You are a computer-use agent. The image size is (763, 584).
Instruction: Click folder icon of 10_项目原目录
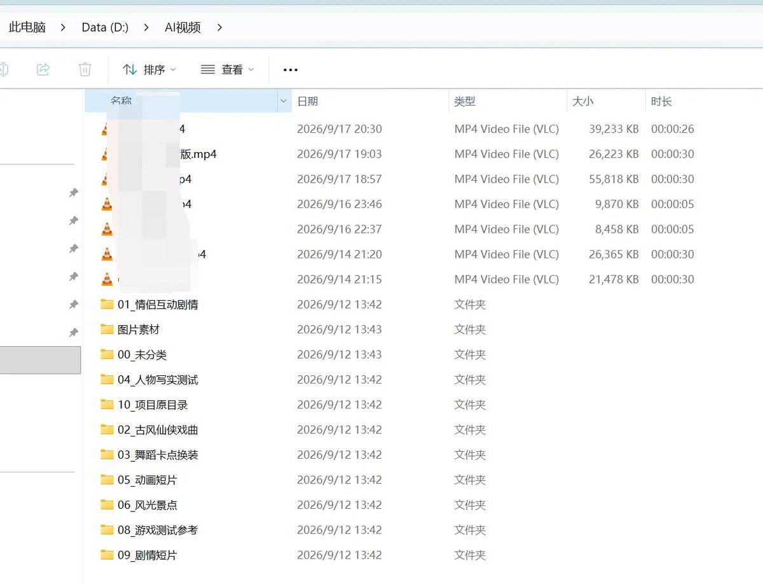[107, 405]
